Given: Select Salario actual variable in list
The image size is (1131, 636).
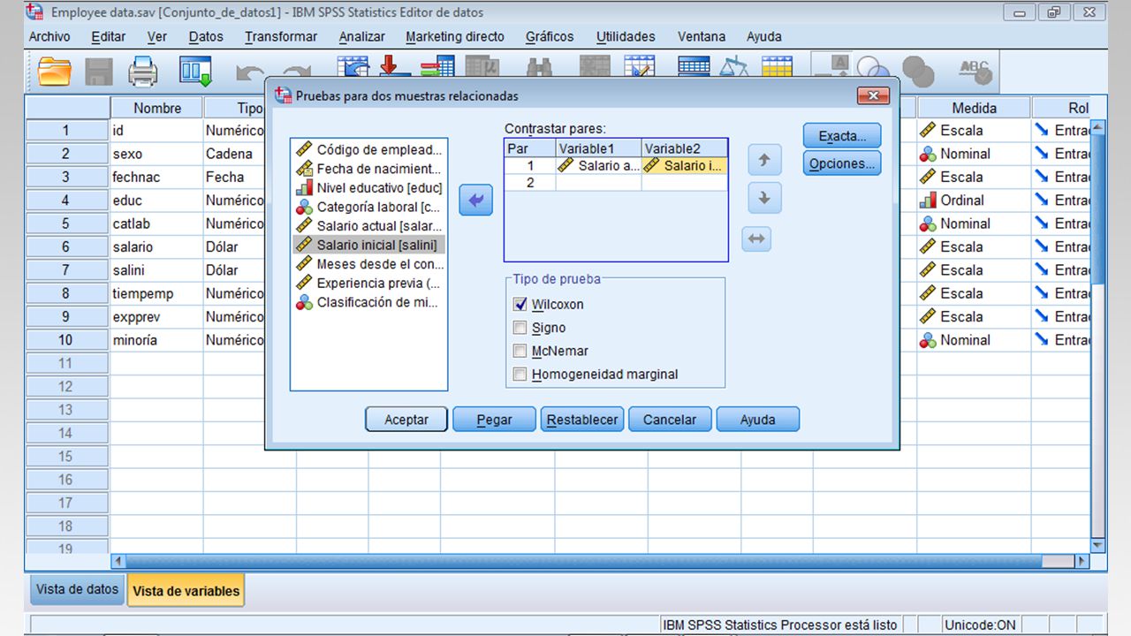Looking at the screenshot, I should coord(369,226).
